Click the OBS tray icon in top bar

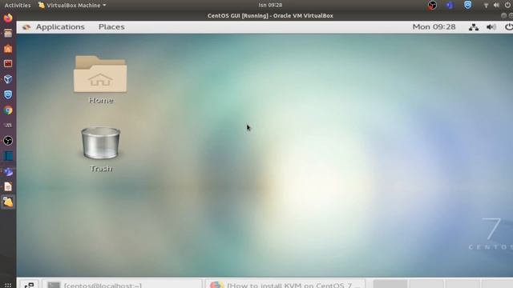click(432, 5)
